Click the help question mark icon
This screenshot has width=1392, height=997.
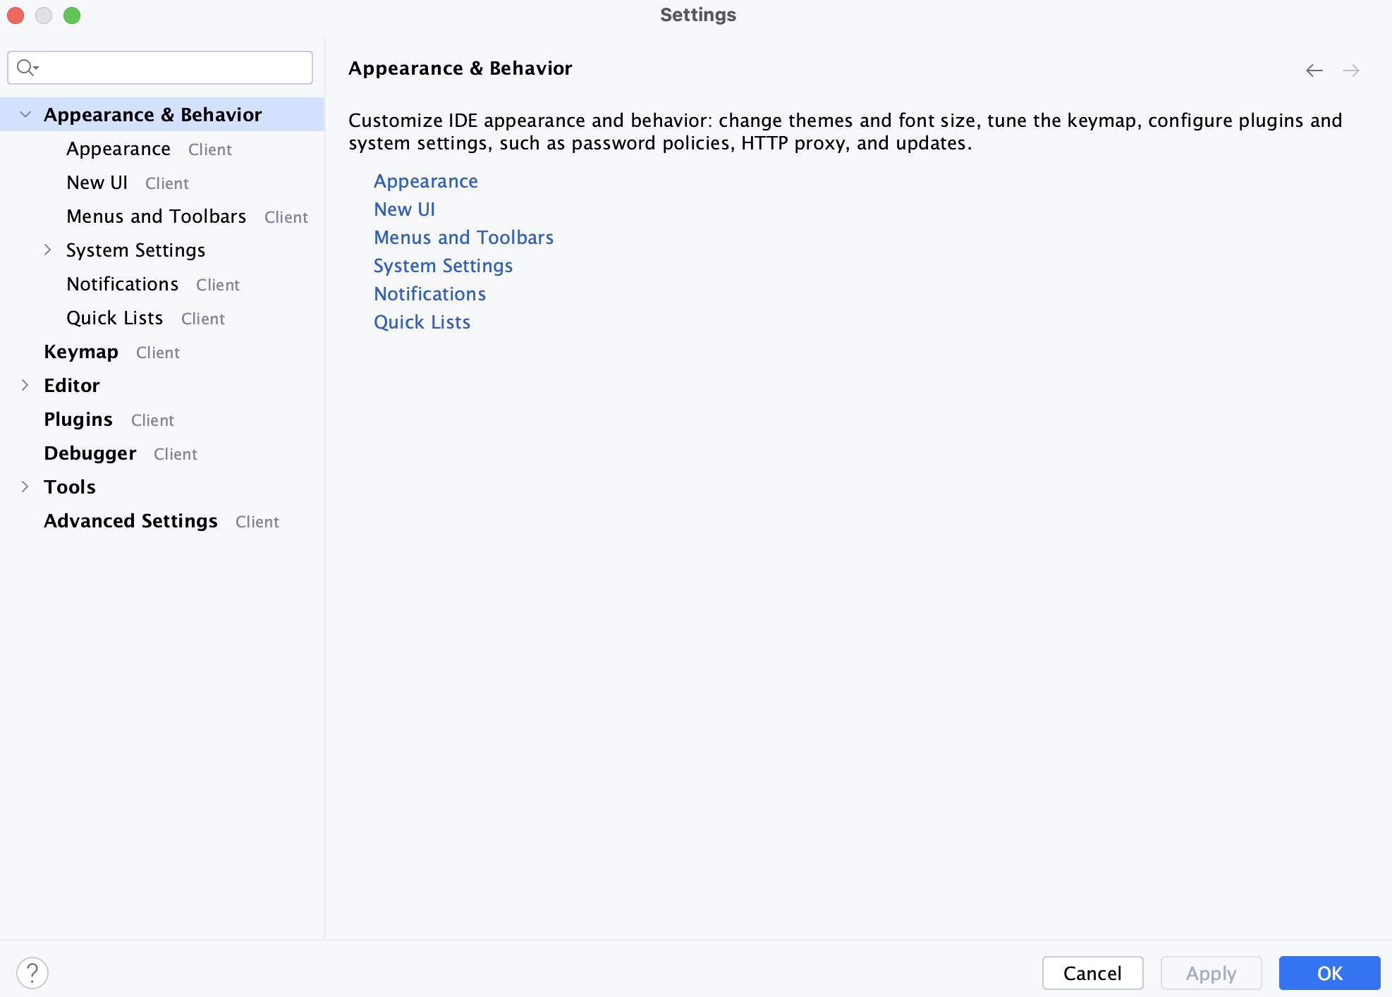pyautogui.click(x=32, y=971)
